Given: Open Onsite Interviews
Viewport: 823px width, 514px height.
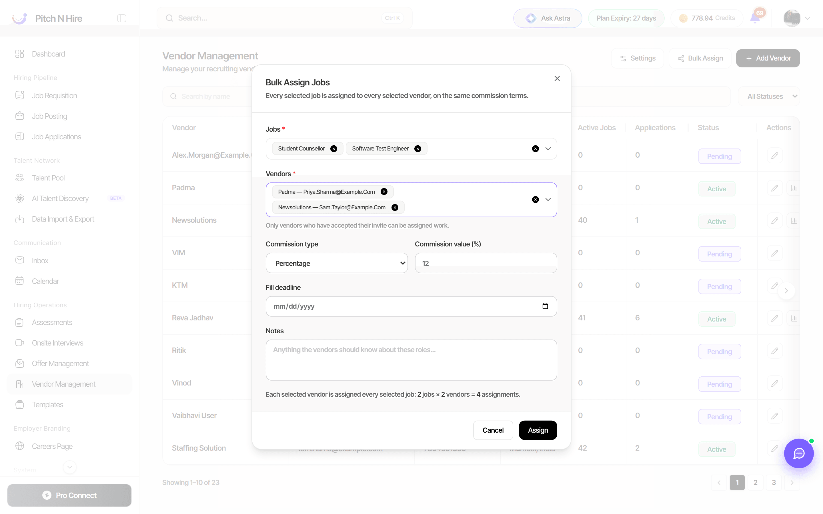Looking at the screenshot, I should click(69, 343).
